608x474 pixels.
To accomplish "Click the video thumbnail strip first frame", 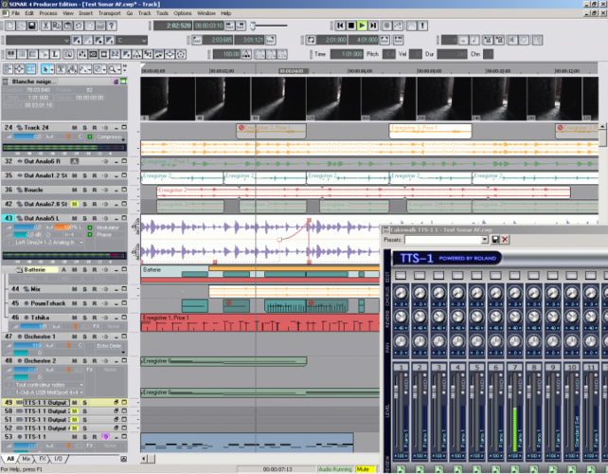I will click(168, 99).
